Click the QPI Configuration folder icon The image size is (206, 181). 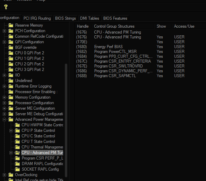[x=11, y=42]
